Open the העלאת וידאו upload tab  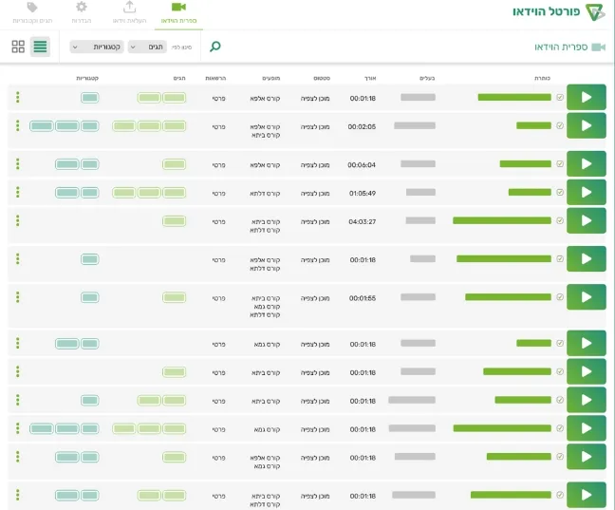pos(130,12)
